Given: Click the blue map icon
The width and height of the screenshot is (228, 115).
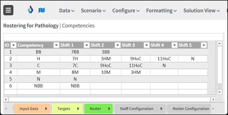Looking at the screenshot, I should 42,10.
